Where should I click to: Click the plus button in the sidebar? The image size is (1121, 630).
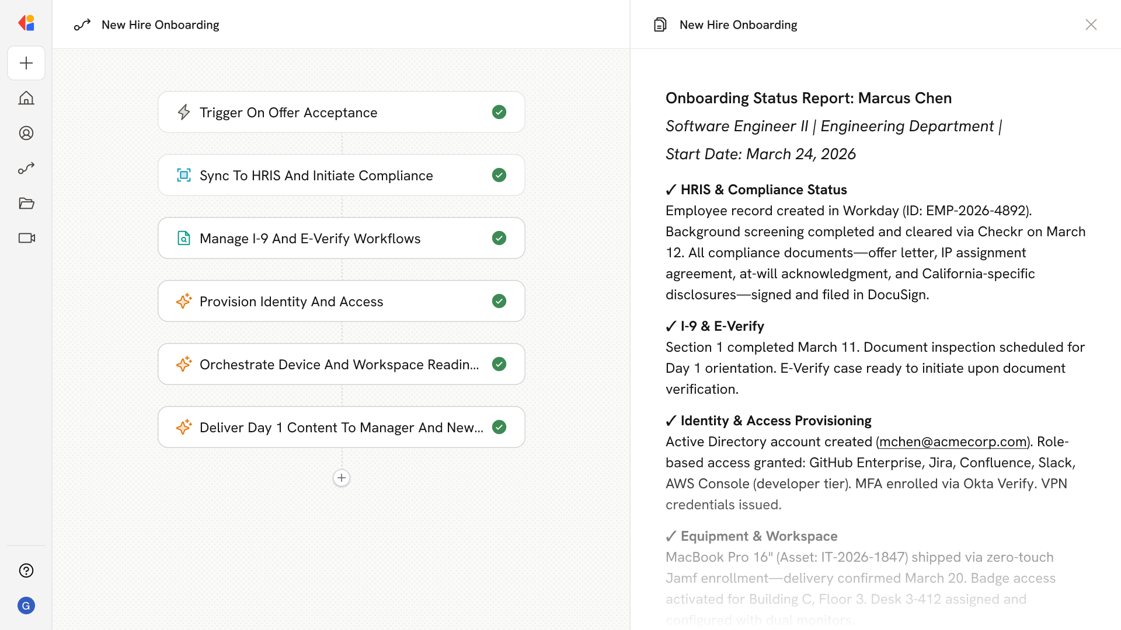coord(26,63)
